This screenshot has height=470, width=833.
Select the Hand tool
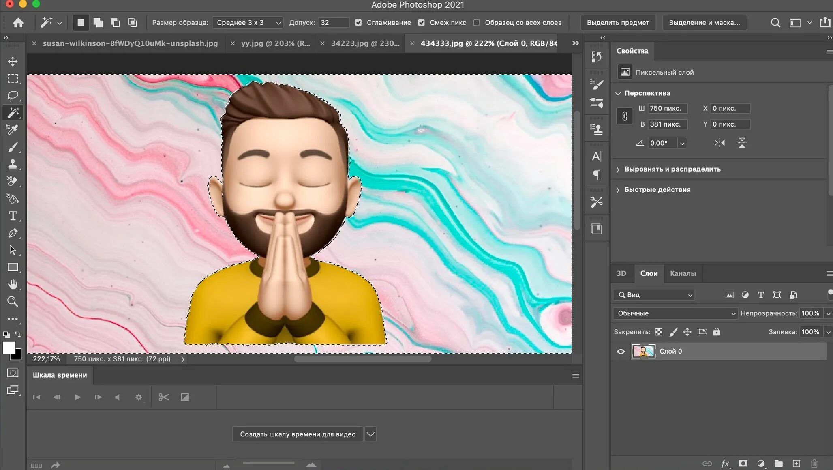pos(13,284)
